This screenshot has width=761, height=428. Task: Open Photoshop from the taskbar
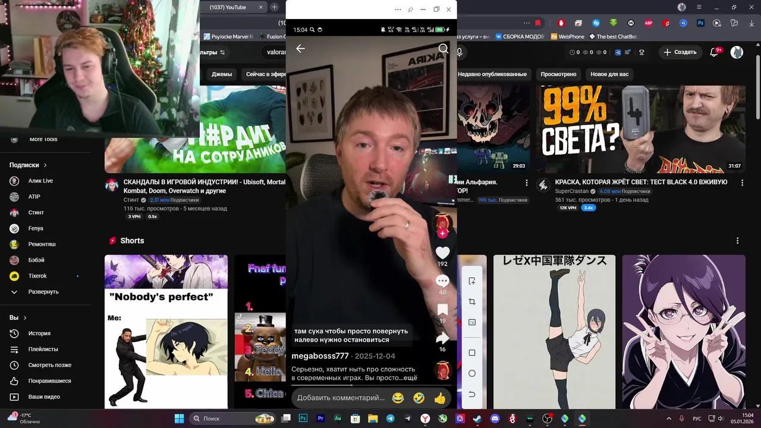point(303,418)
